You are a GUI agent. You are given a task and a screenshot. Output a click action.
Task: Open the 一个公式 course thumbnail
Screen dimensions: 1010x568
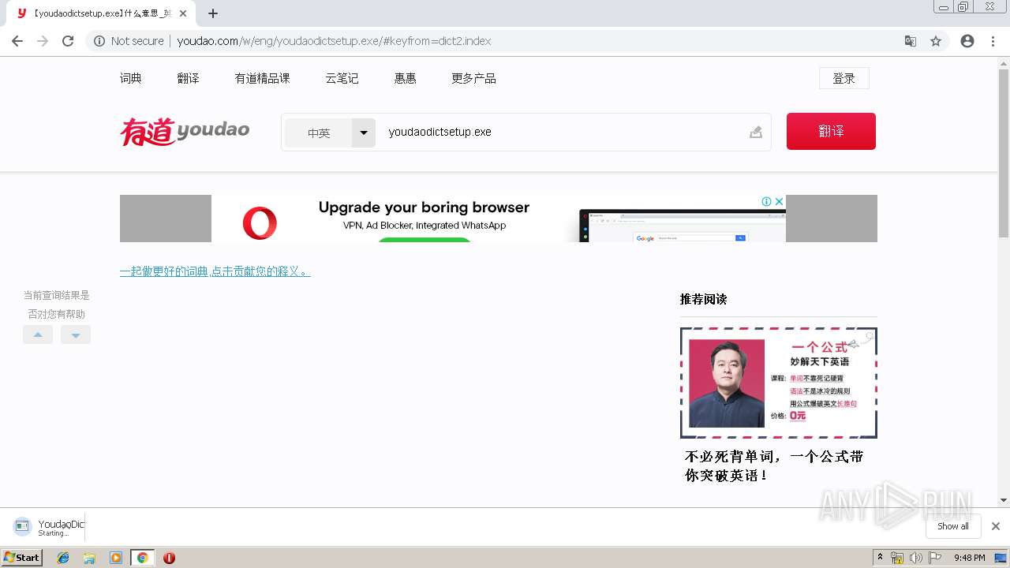(779, 383)
